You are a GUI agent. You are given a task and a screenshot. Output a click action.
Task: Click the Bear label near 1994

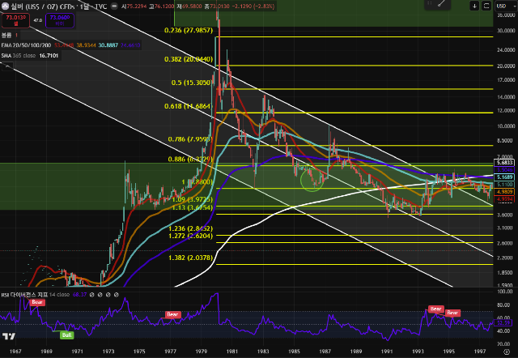click(x=435, y=309)
